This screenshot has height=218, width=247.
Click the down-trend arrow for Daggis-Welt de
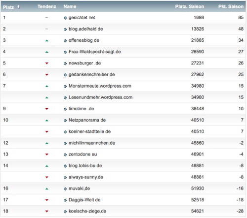point(47,200)
